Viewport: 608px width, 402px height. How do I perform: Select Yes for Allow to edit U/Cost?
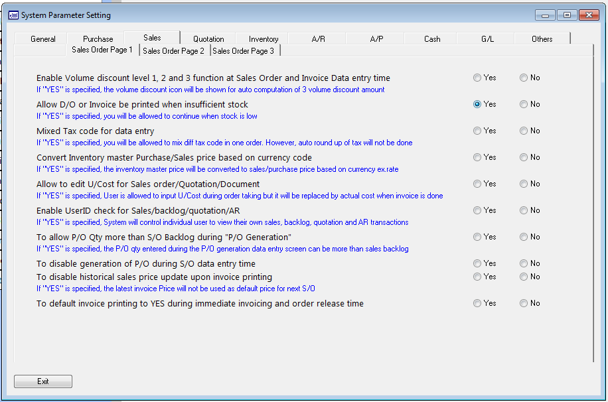tap(477, 184)
